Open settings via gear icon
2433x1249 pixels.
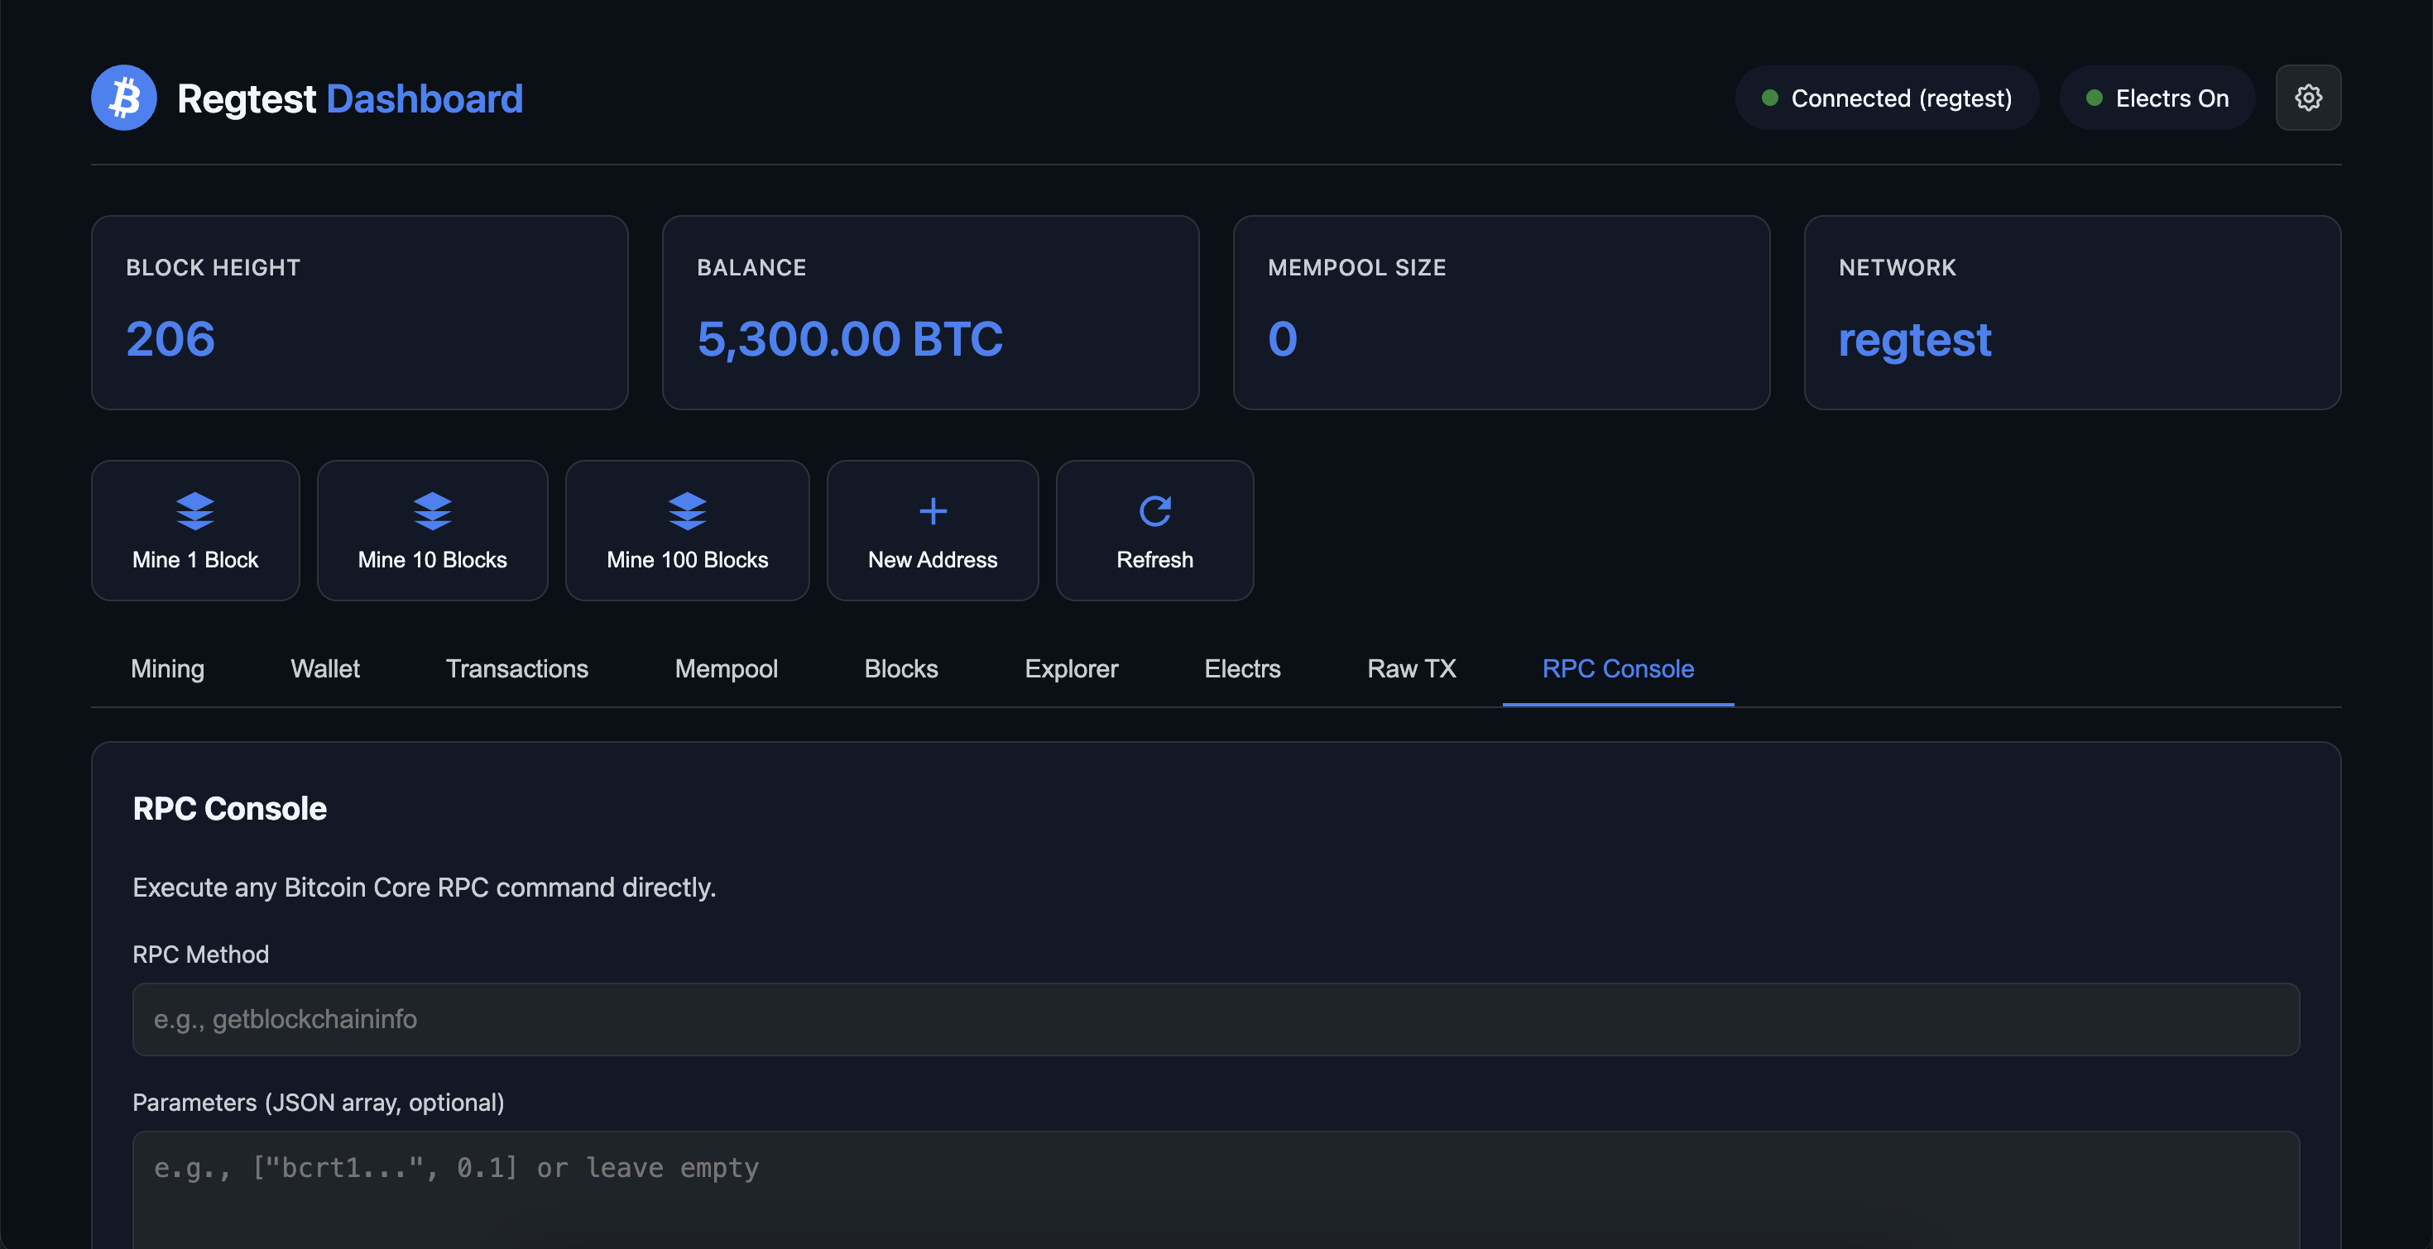pyautogui.click(x=2307, y=98)
